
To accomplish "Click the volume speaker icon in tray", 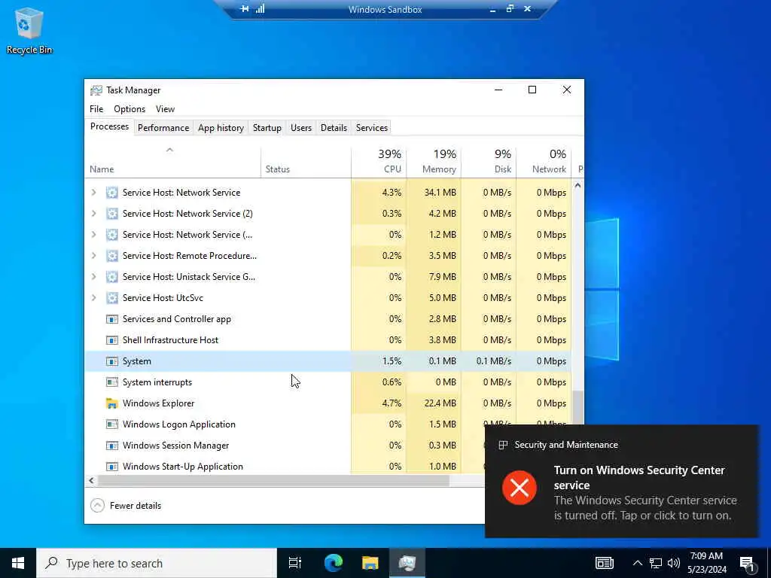I will [x=674, y=563].
